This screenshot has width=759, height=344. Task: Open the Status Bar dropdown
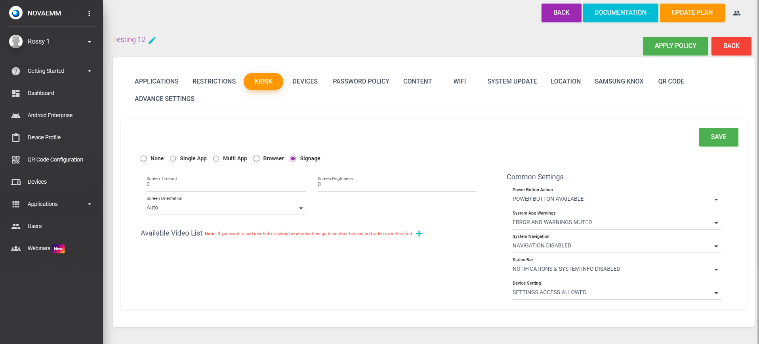616,269
